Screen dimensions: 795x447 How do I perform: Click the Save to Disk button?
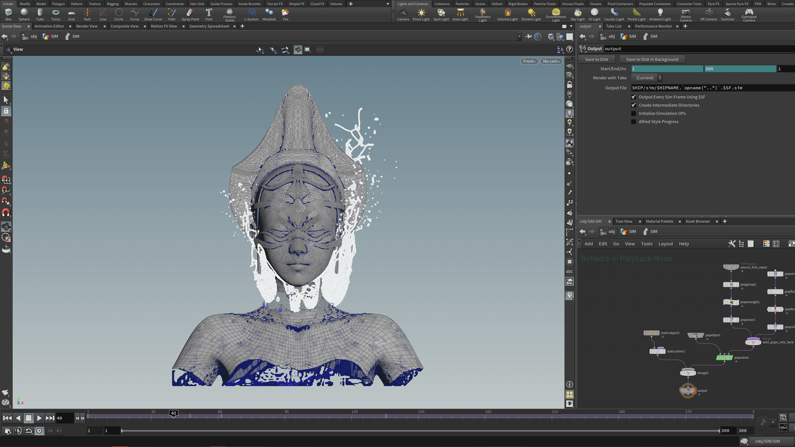tap(597, 59)
